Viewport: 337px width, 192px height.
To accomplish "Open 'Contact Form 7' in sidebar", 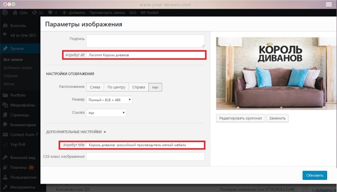I will click(x=24, y=135).
